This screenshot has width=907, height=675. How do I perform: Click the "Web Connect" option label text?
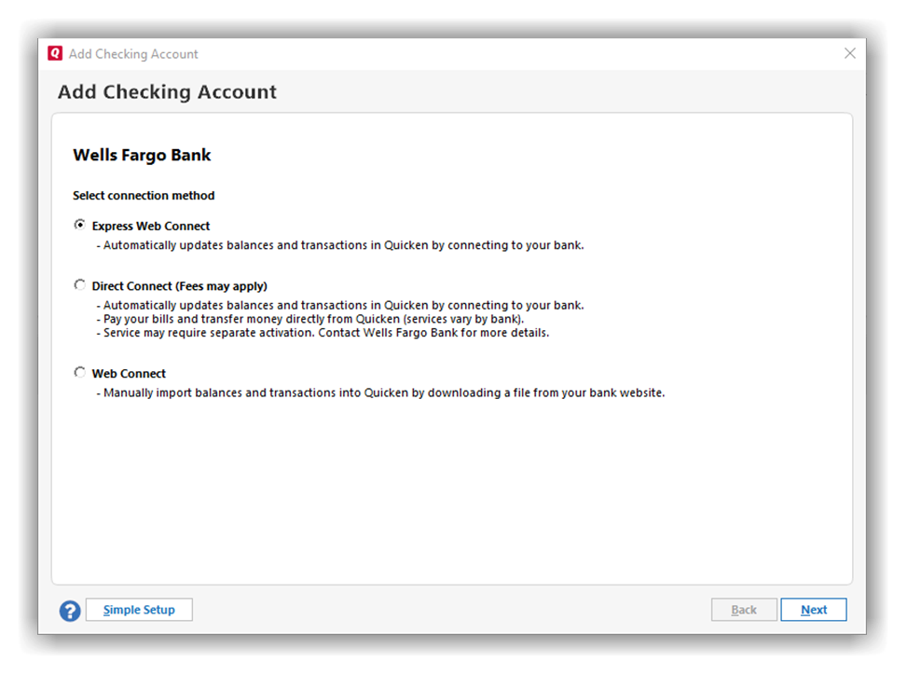tap(129, 374)
